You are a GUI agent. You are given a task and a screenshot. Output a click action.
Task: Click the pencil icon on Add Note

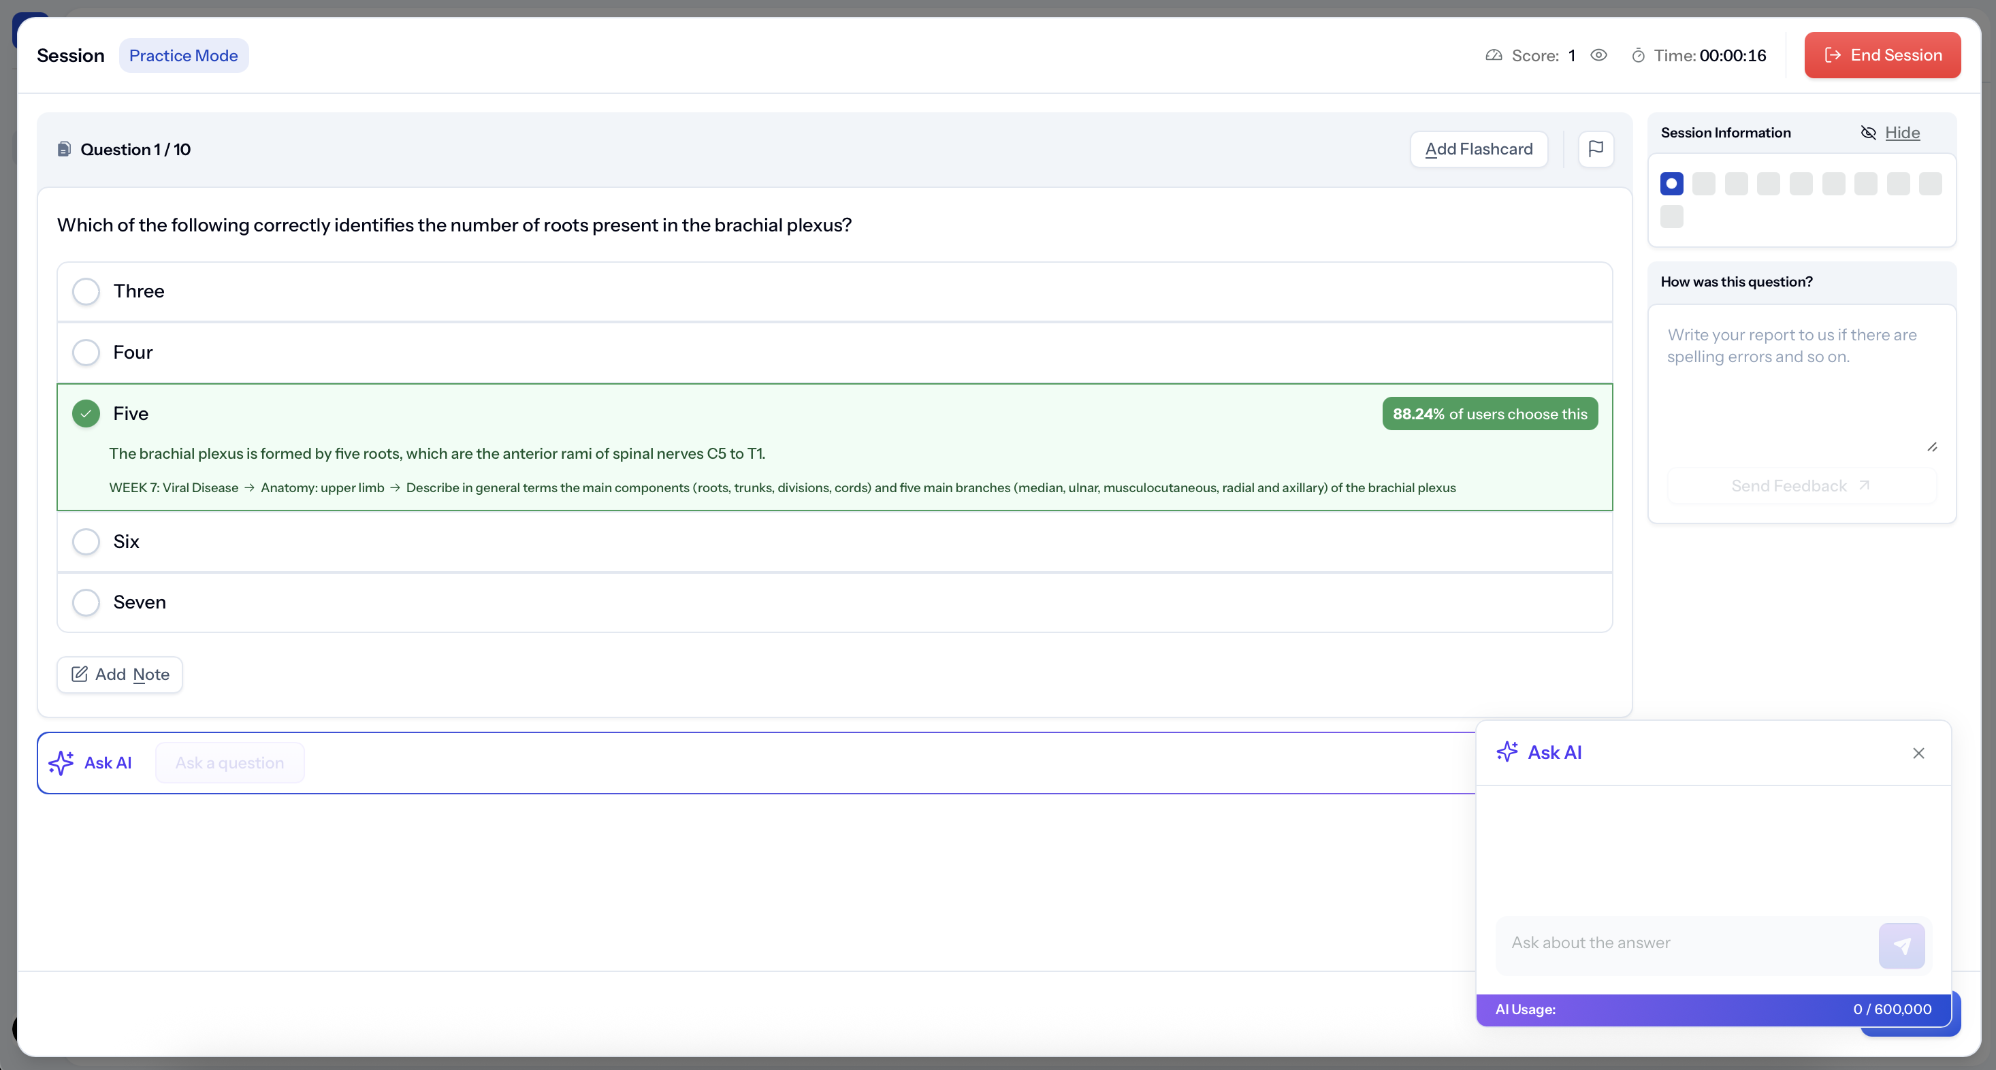[x=80, y=674]
